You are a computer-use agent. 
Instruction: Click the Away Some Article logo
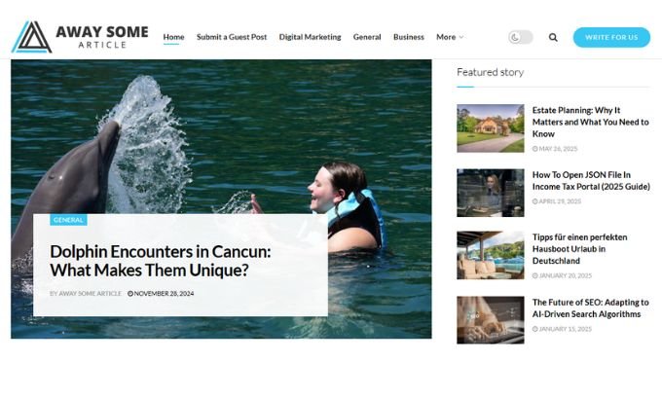pos(80,37)
